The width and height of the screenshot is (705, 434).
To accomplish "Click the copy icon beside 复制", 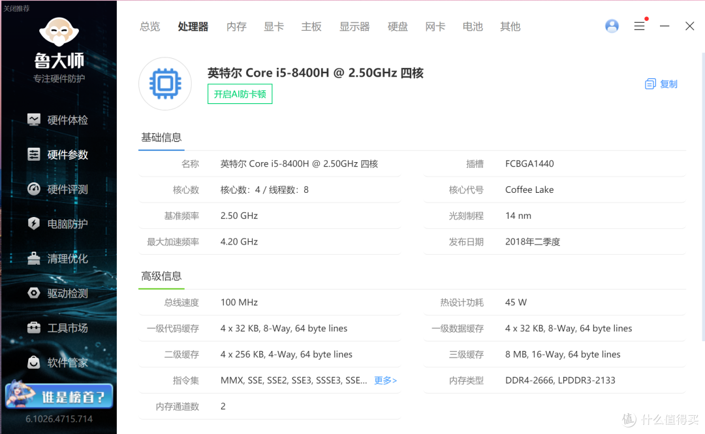I will pyautogui.click(x=650, y=84).
